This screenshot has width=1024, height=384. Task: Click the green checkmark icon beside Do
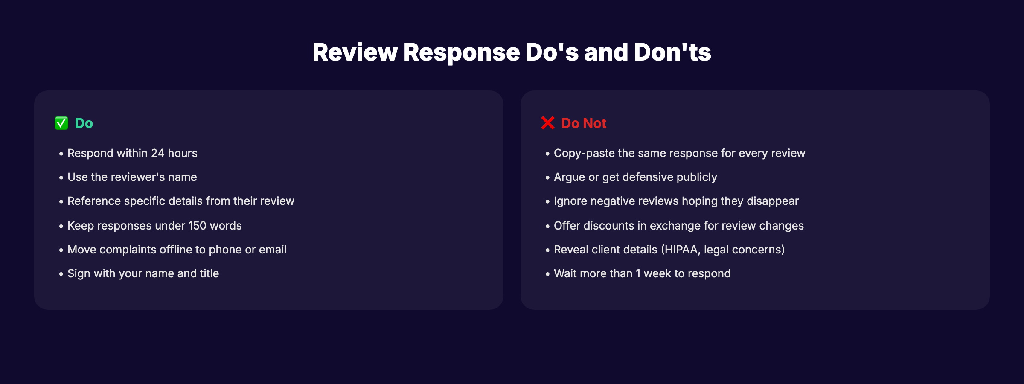point(61,123)
